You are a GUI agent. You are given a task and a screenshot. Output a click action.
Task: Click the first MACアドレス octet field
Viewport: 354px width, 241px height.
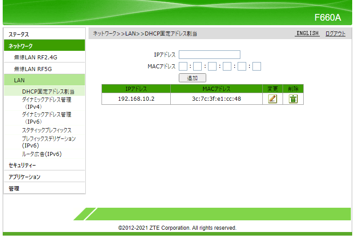point(183,67)
